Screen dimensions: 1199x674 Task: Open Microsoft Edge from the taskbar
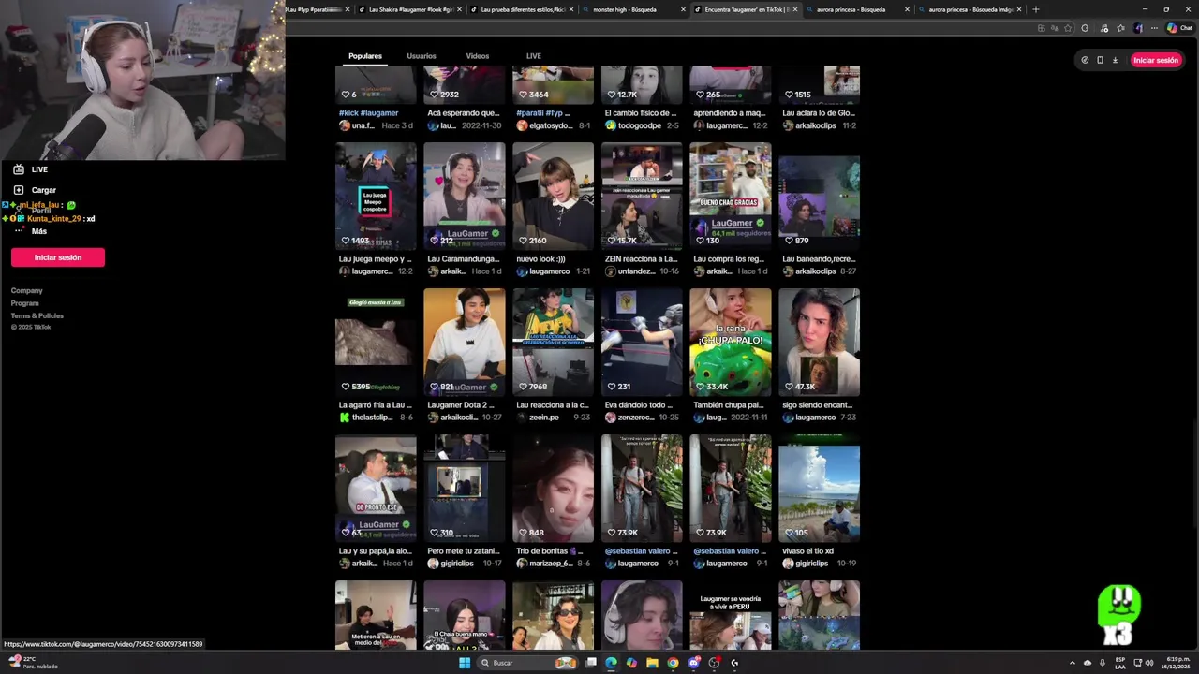pyautogui.click(x=611, y=663)
